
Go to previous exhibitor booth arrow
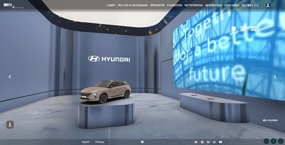(x=10, y=76)
